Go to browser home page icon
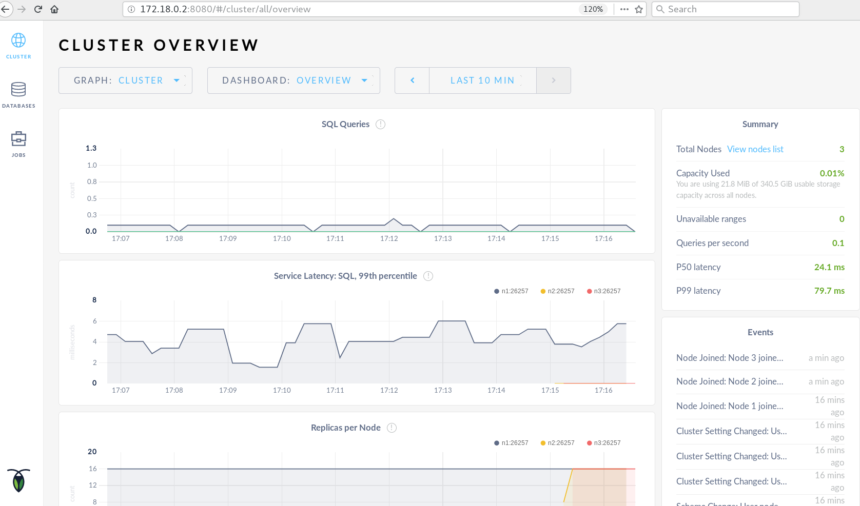 [x=54, y=9]
